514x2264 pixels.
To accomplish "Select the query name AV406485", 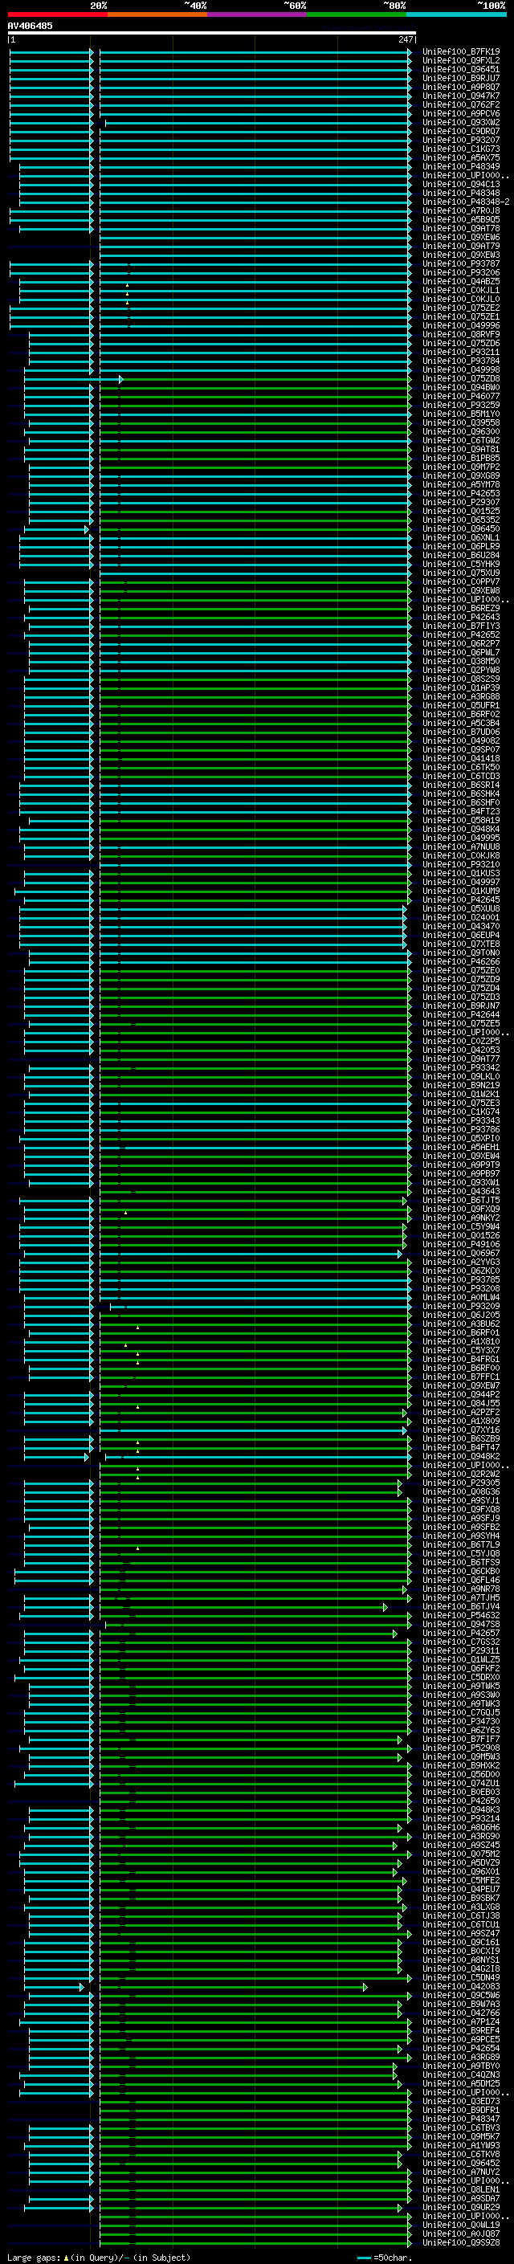I will (30, 27).
